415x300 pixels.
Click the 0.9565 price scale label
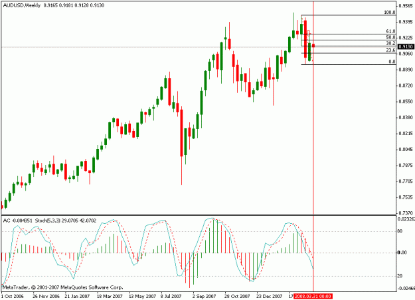[x=406, y=6]
